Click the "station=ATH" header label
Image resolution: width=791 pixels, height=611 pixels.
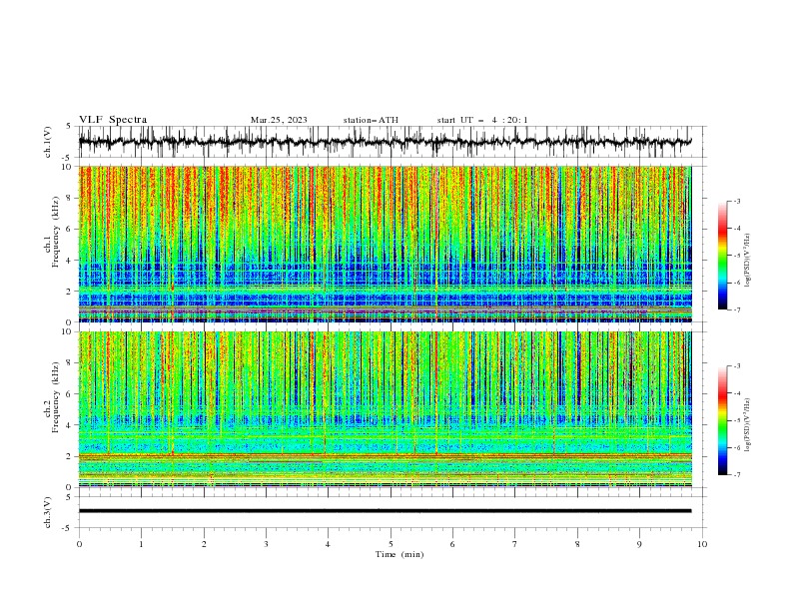pyautogui.click(x=371, y=120)
